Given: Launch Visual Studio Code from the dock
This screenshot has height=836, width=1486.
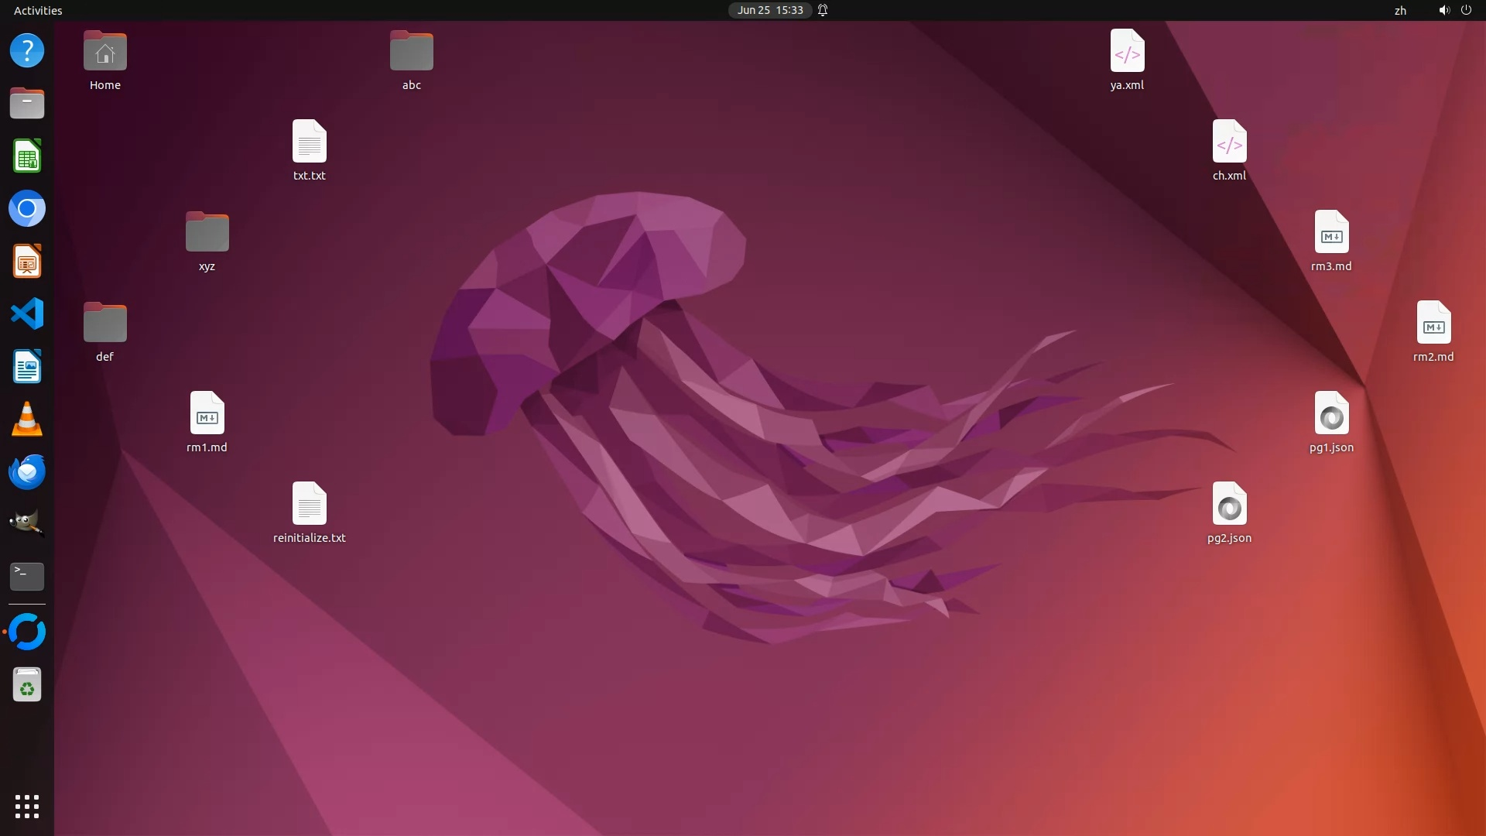Looking at the screenshot, I should coord(27,314).
